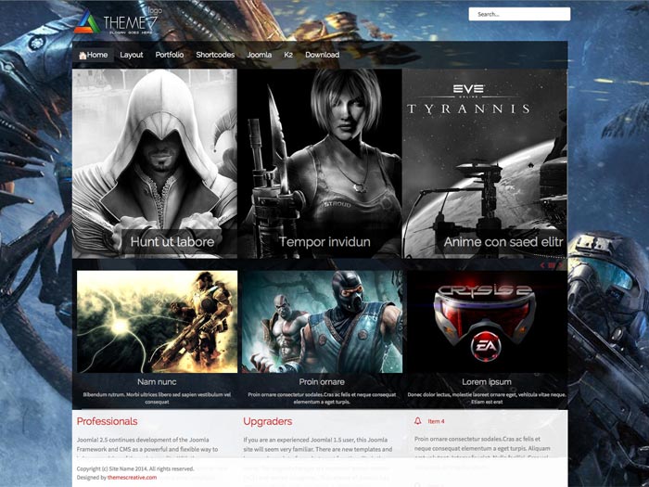Expand the Joomla menu
Screen dimensions: 649x487
click(x=259, y=56)
